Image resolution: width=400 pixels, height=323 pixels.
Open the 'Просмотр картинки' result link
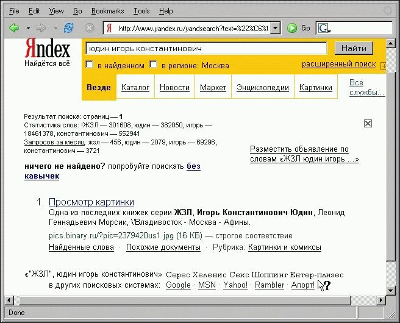point(91,202)
